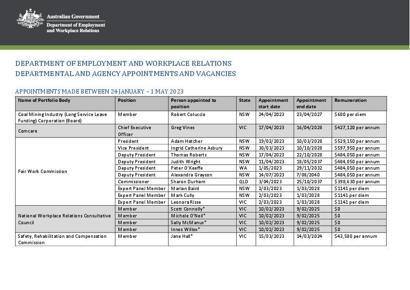The width and height of the screenshot is (410, 290).
Task: Select the heading 'Appointments made between 24 January – 1 May 2023'
Action: (x=99, y=92)
